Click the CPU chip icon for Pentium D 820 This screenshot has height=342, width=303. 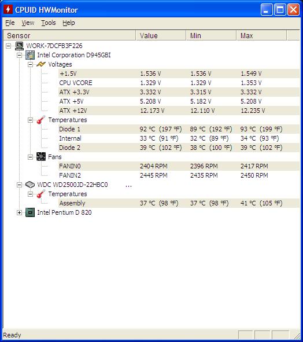coord(30,212)
